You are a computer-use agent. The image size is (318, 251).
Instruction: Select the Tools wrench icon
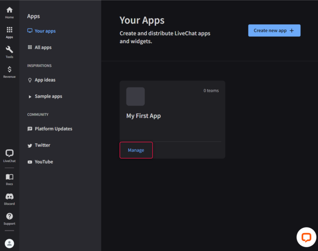point(9,50)
